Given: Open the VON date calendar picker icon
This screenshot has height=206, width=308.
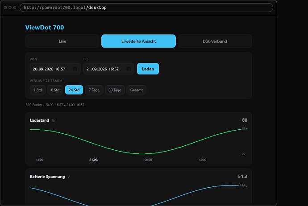Looking at the screenshot, I should pos(75,69).
